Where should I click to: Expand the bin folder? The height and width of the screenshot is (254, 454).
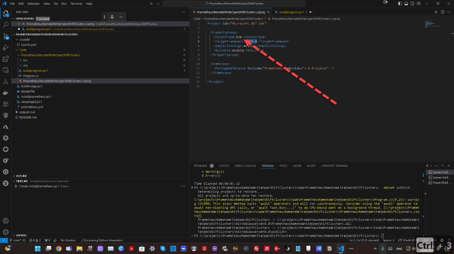pos(20,60)
